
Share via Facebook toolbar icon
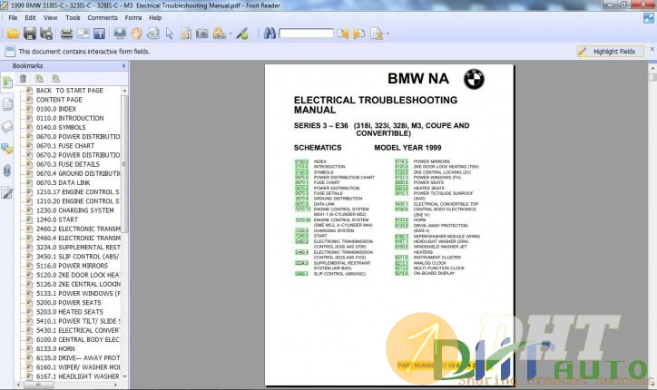(x=99, y=34)
